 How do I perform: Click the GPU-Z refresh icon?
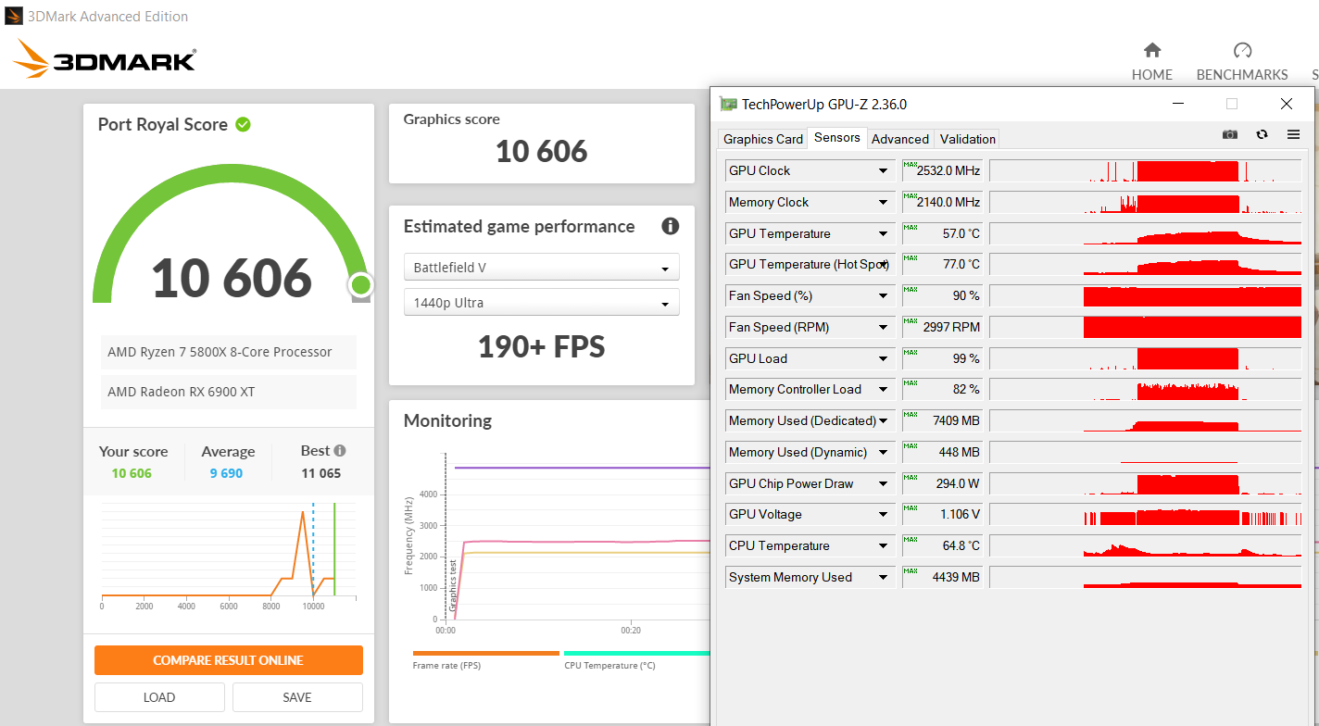(x=1262, y=135)
